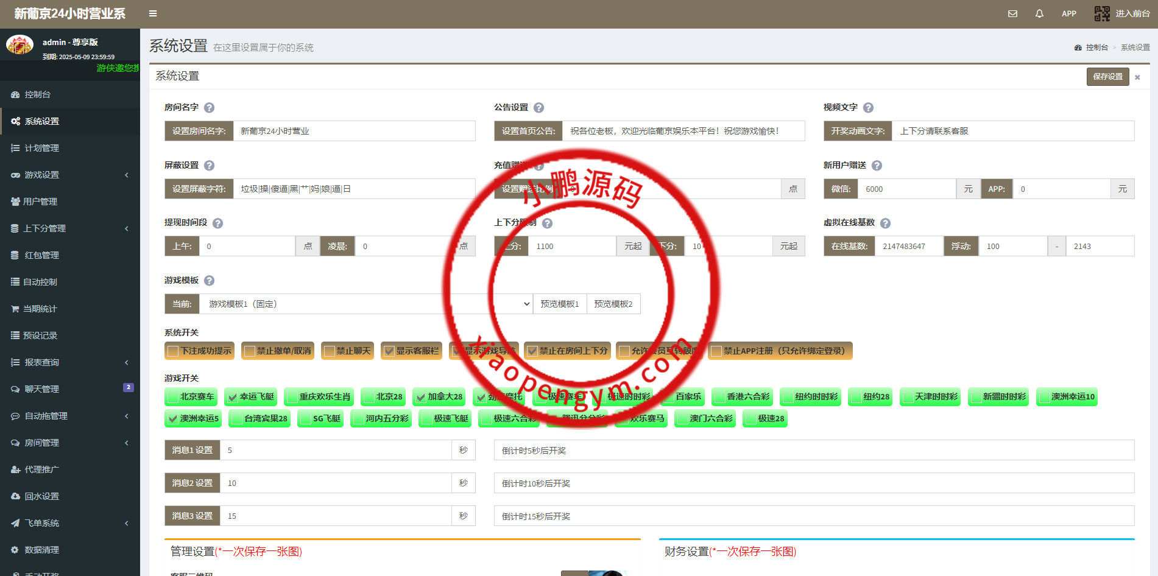Go to 红包管理 in sidebar
This screenshot has height=576, width=1158.
click(x=41, y=255)
